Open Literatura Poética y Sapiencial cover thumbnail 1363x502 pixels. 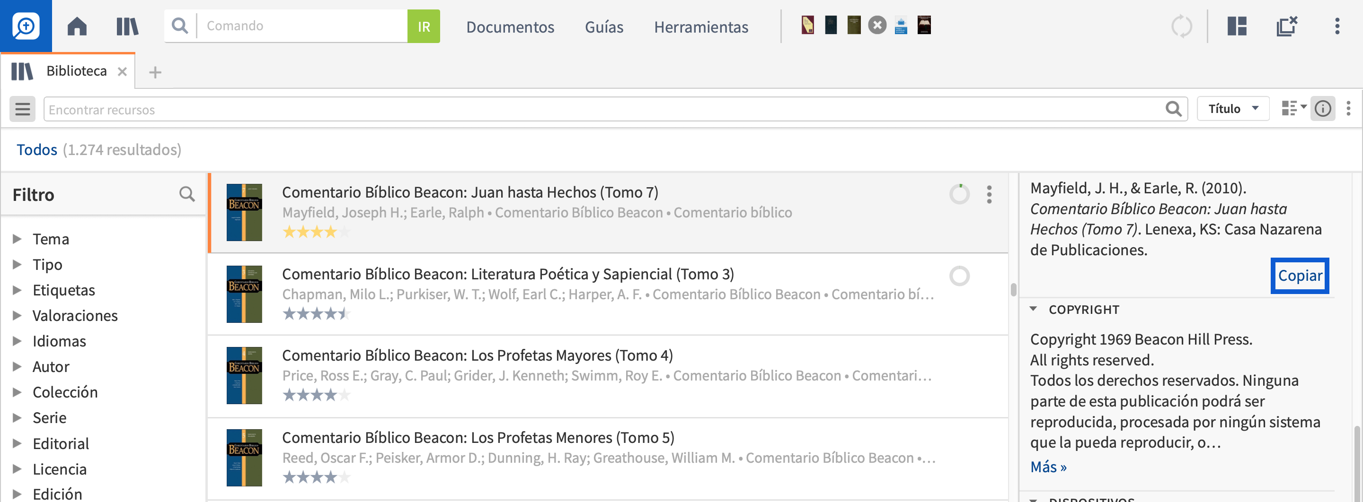[x=244, y=294]
